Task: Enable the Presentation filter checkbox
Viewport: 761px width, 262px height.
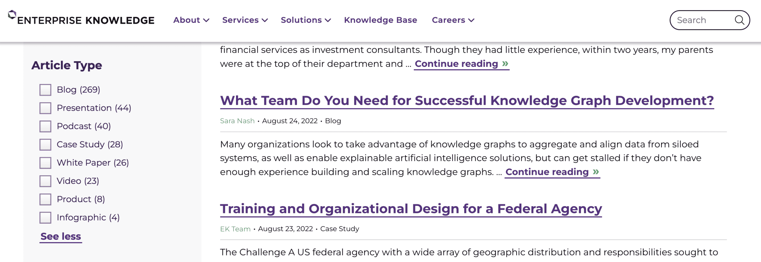Action: pos(45,108)
